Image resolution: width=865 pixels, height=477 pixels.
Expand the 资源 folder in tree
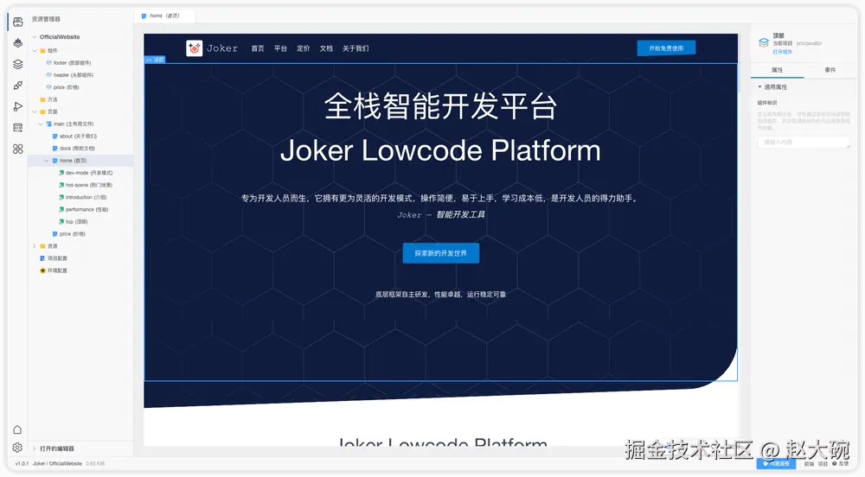coord(35,246)
